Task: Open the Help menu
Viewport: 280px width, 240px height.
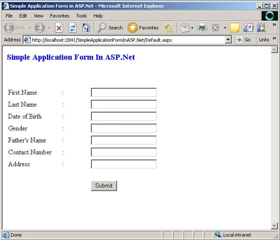Action: pos(98,16)
